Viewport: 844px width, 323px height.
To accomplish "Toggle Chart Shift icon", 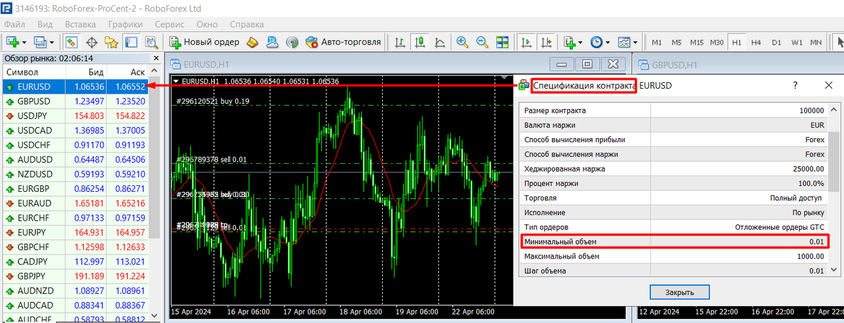I will pos(546,42).
